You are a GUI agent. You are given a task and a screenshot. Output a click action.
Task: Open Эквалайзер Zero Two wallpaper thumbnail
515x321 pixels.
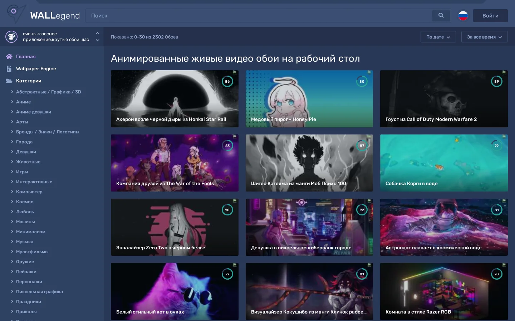(x=175, y=227)
